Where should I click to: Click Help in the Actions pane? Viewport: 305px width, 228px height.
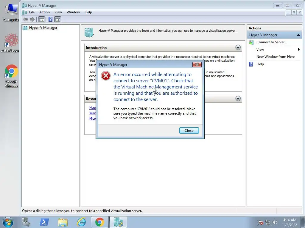pos(260,64)
